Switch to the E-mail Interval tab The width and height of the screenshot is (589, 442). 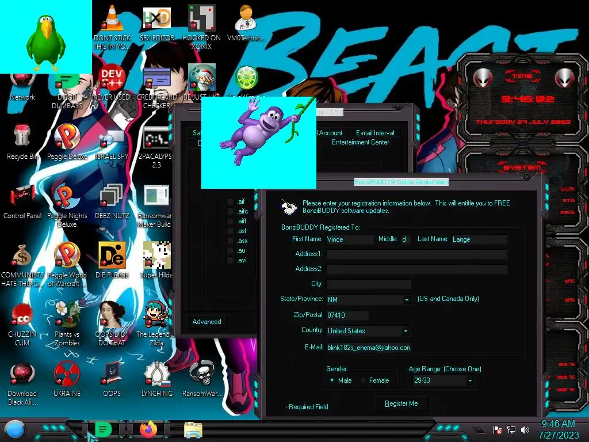tap(375, 133)
